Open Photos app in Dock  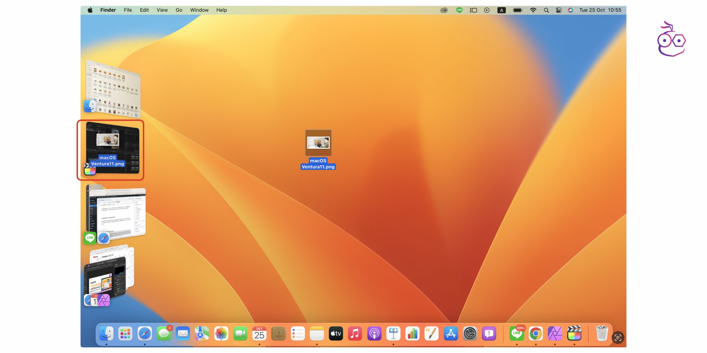point(221,334)
